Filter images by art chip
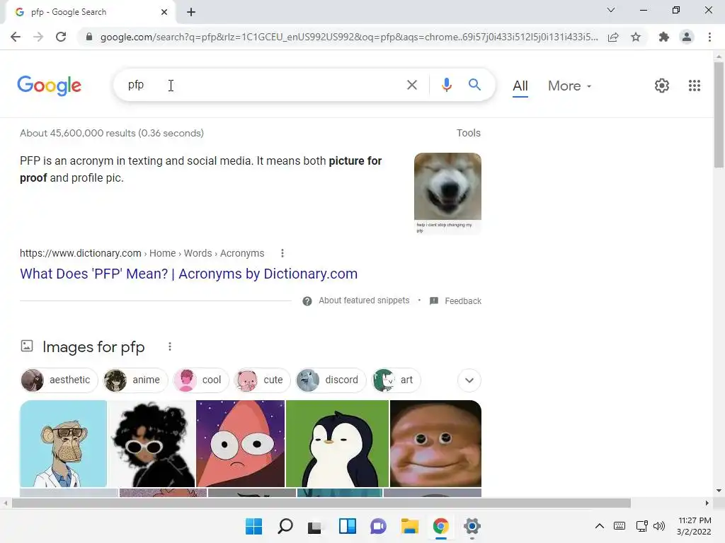Image resolution: width=725 pixels, height=543 pixels. 396,380
